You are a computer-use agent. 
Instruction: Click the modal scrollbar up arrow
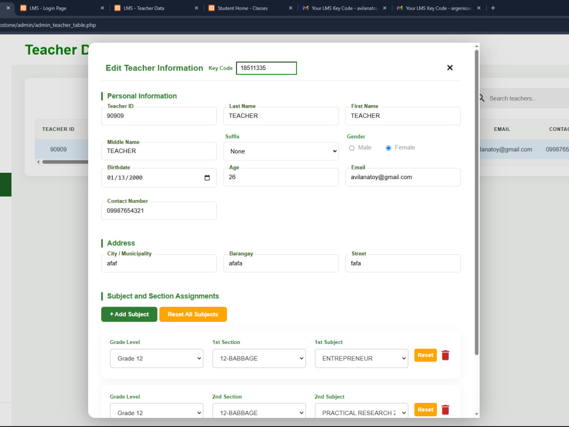[476, 47]
